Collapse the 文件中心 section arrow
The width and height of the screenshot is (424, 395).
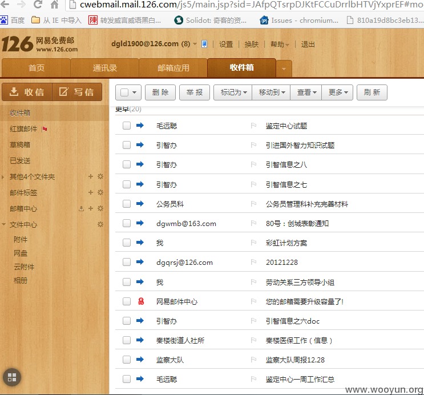[3, 224]
